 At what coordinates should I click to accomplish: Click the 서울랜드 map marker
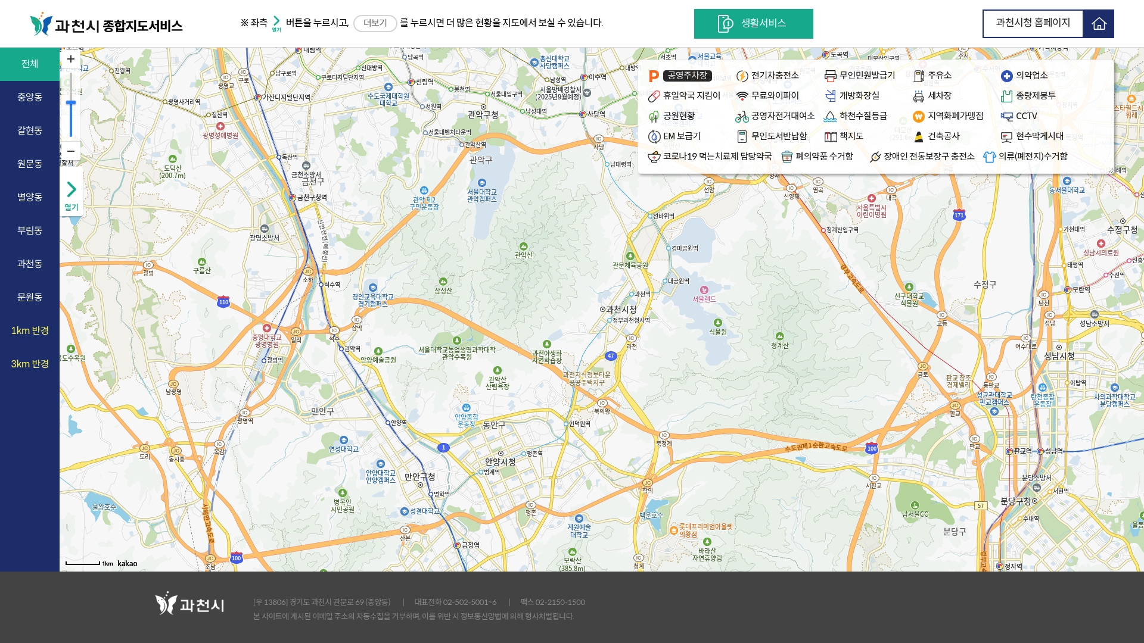pos(704,295)
